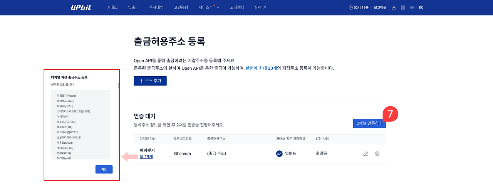Click recipient name 홍길동
493x195 pixels.
click(321, 153)
